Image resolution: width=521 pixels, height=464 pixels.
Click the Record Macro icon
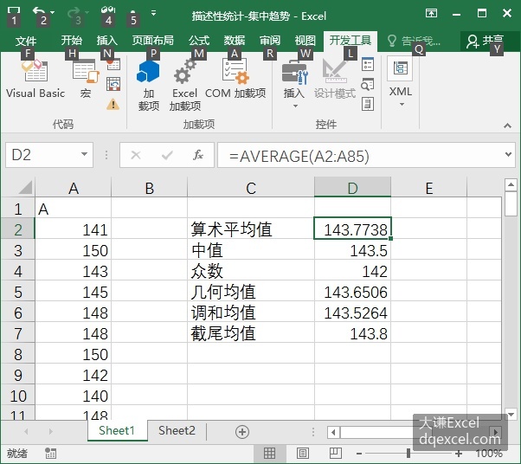coord(113,64)
